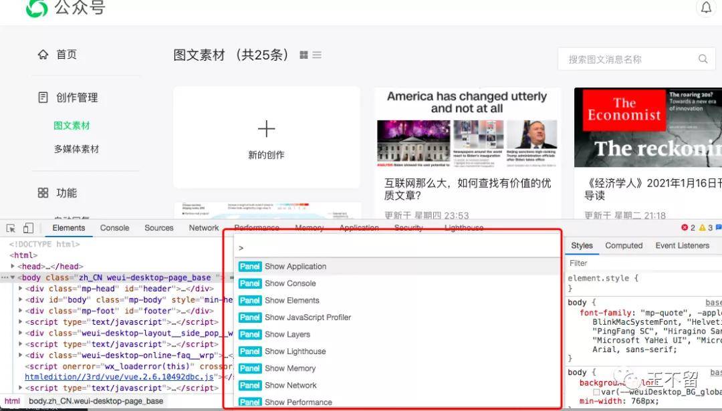The height and width of the screenshot is (411, 722).
Task: Collapse the body element node
Action: (13, 277)
